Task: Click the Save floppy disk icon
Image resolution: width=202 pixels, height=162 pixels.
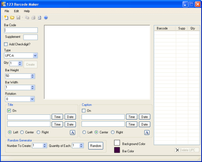Action: click(x=18, y=18)
